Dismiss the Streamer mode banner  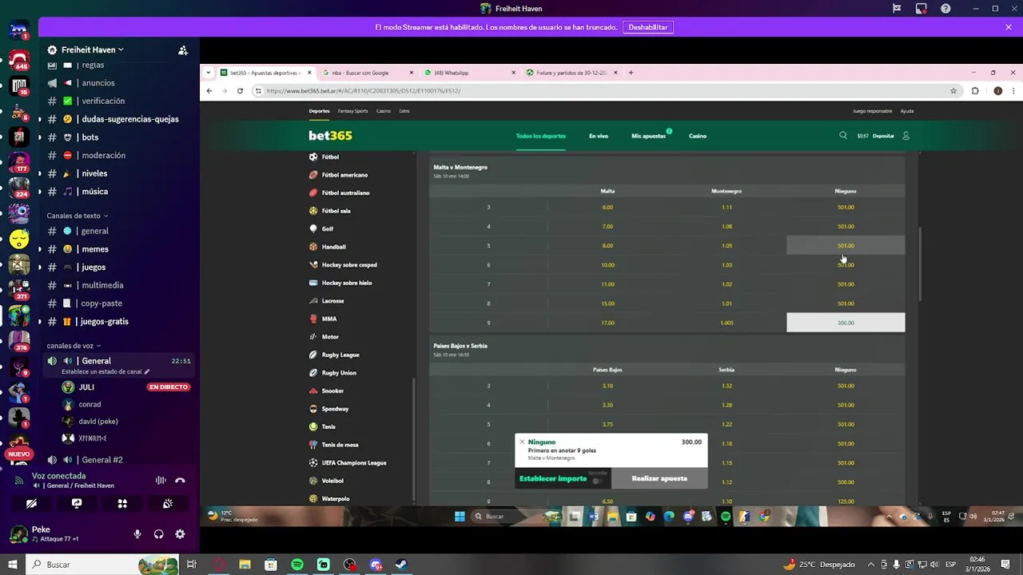pos(1009,27)
